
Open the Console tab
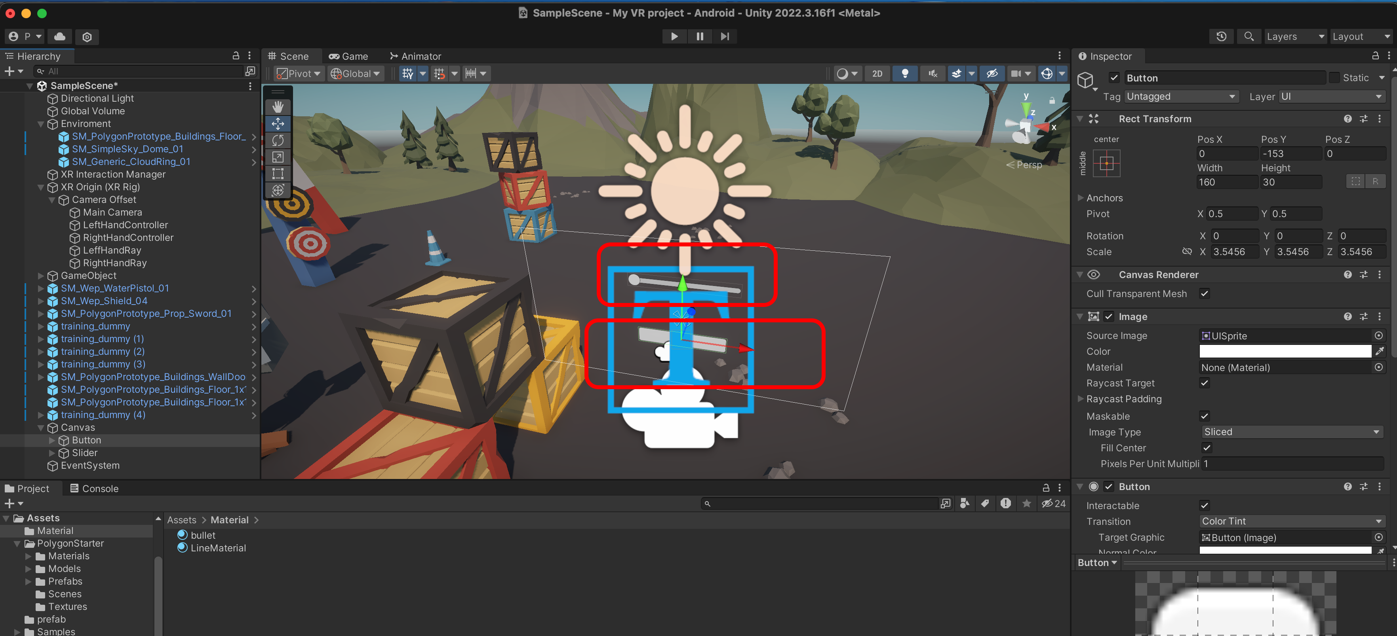pyautogui.click(x=94, y=488)
